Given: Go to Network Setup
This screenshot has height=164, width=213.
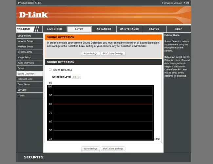Looking at the screenshot, I should pyautogui.click(x=29, y=41).
